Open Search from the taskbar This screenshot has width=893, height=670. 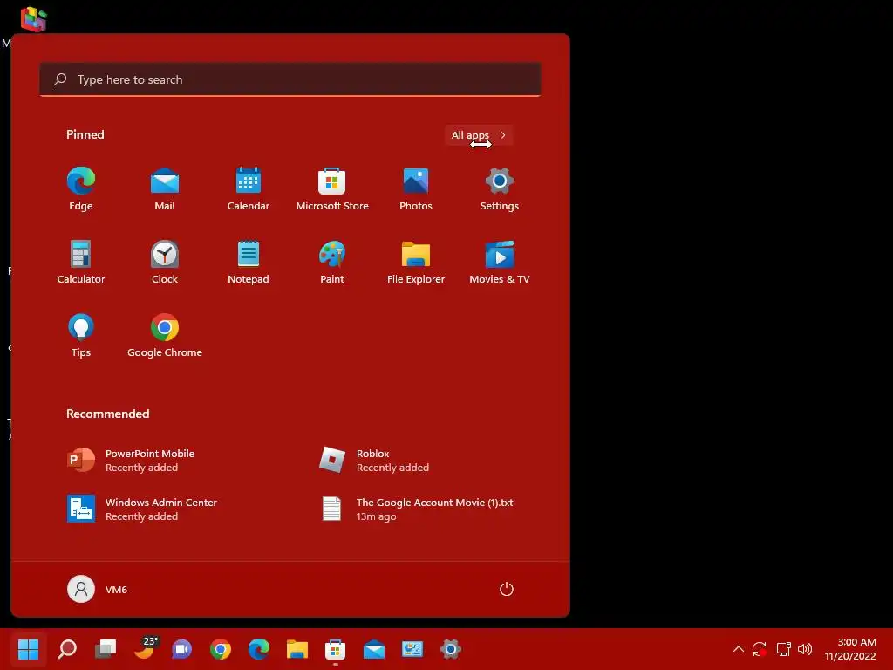tap(67, 649)
